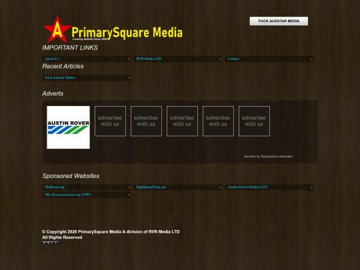
Task: Click the FUCK AUXSTAR MEDIA button
Action: click(279, 21)
